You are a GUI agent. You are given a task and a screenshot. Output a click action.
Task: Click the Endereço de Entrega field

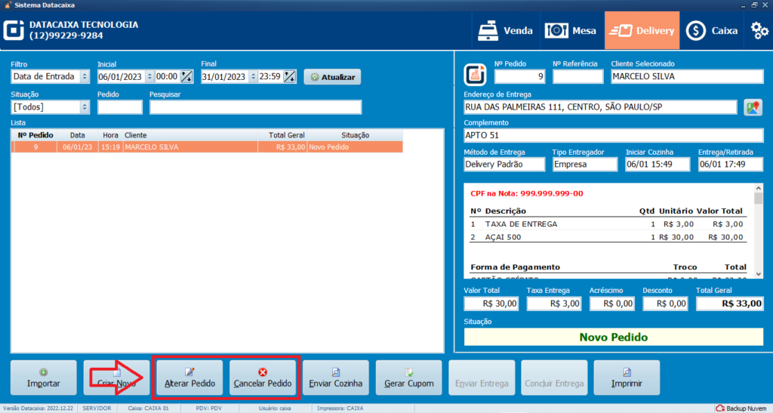click(x=600, y=107)
